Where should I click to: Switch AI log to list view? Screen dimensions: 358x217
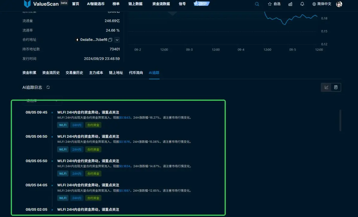(x=336, y=87)
